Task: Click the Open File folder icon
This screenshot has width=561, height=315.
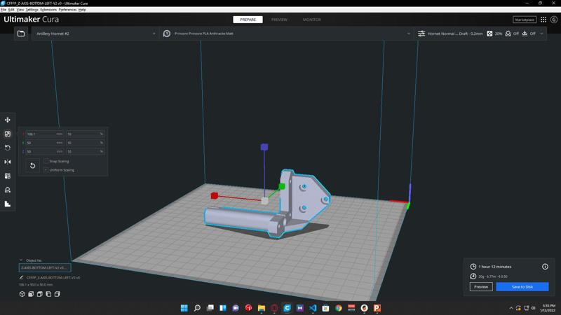Action: [21, 34]
